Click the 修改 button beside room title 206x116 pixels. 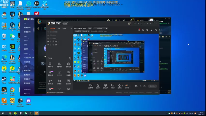click(x=90, y=28)
